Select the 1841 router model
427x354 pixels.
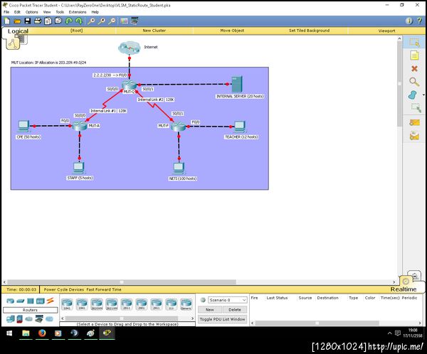(67, 304)
